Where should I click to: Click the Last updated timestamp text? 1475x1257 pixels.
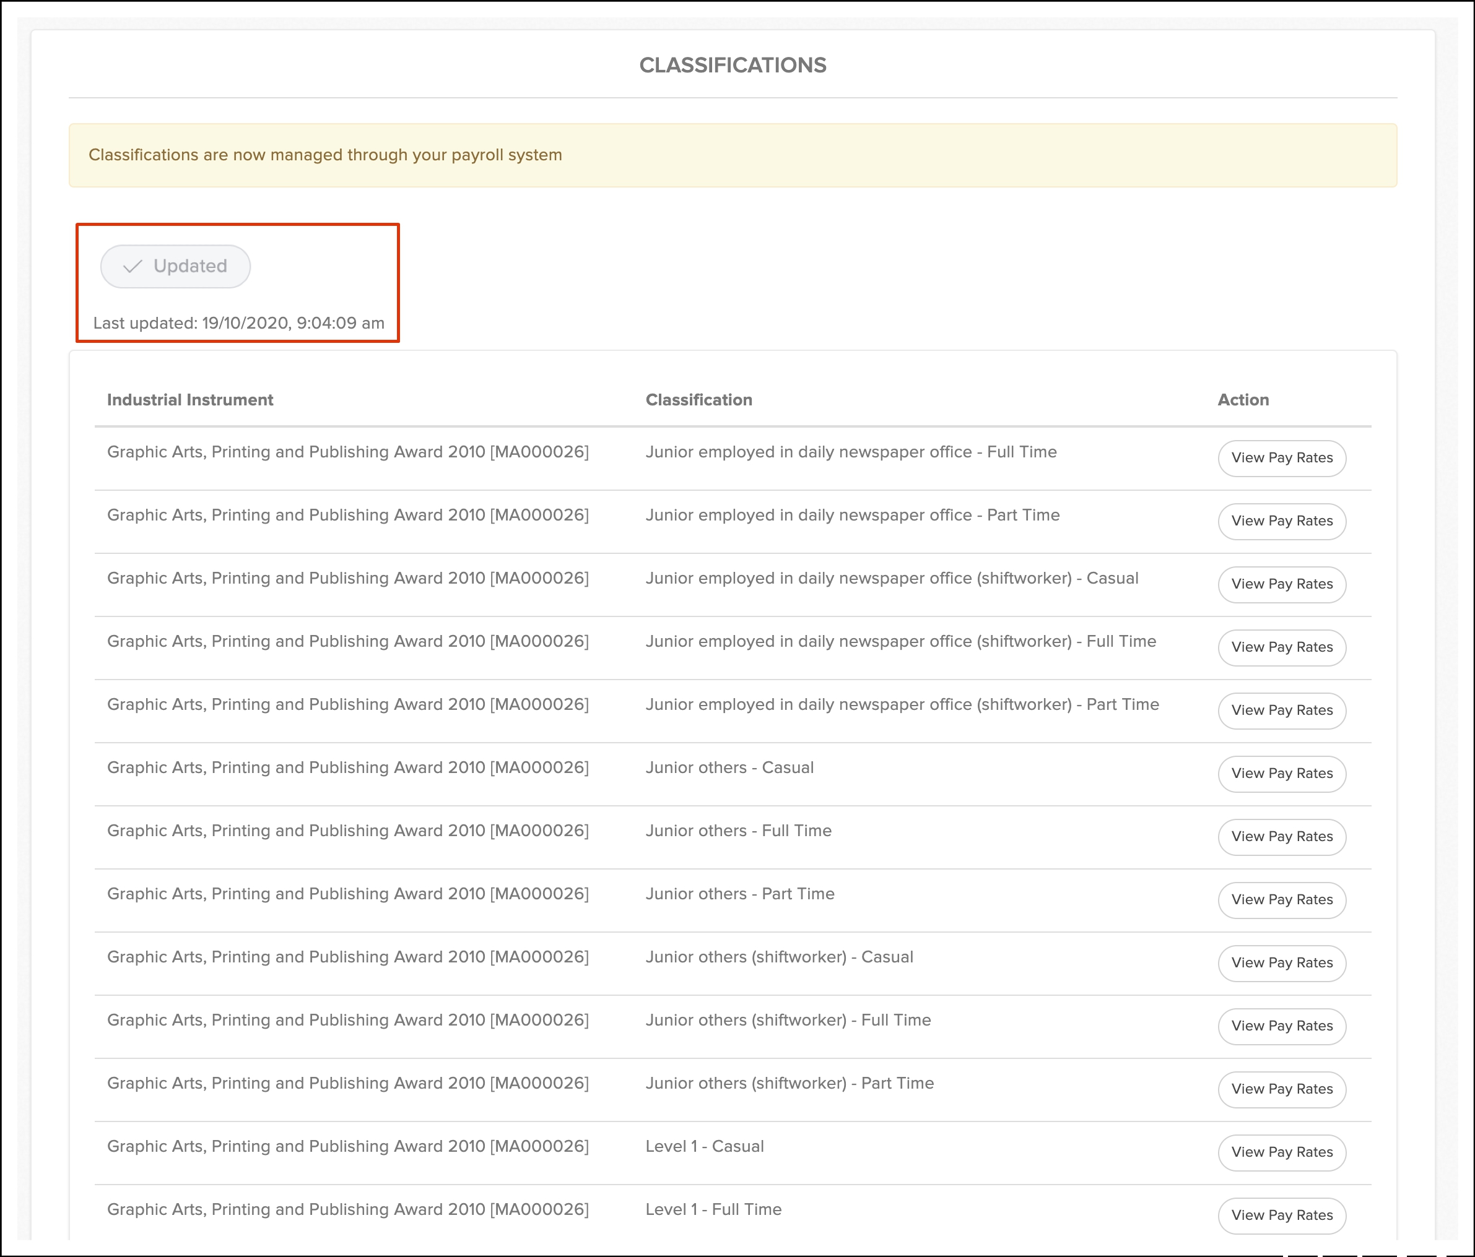pyautogui.click(x=238, y=323)
